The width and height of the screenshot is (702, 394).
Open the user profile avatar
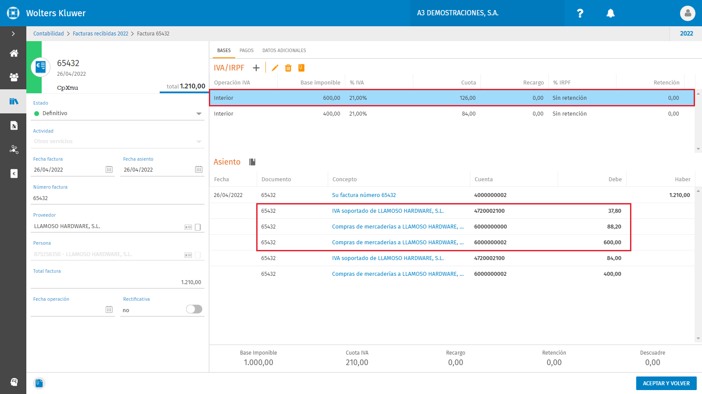point(688,13)
